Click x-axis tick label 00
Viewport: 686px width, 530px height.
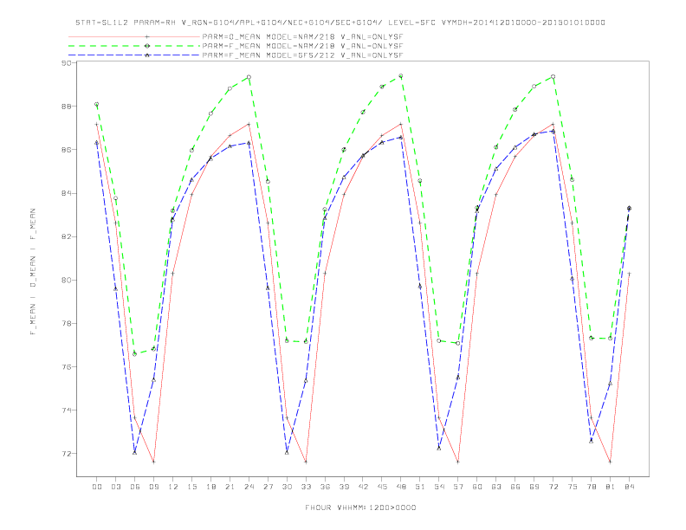click(x=97, y=487)
